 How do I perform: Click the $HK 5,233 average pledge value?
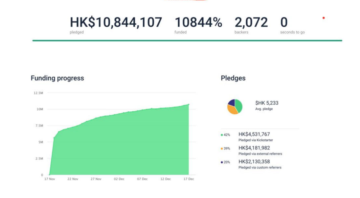[267, 103]
